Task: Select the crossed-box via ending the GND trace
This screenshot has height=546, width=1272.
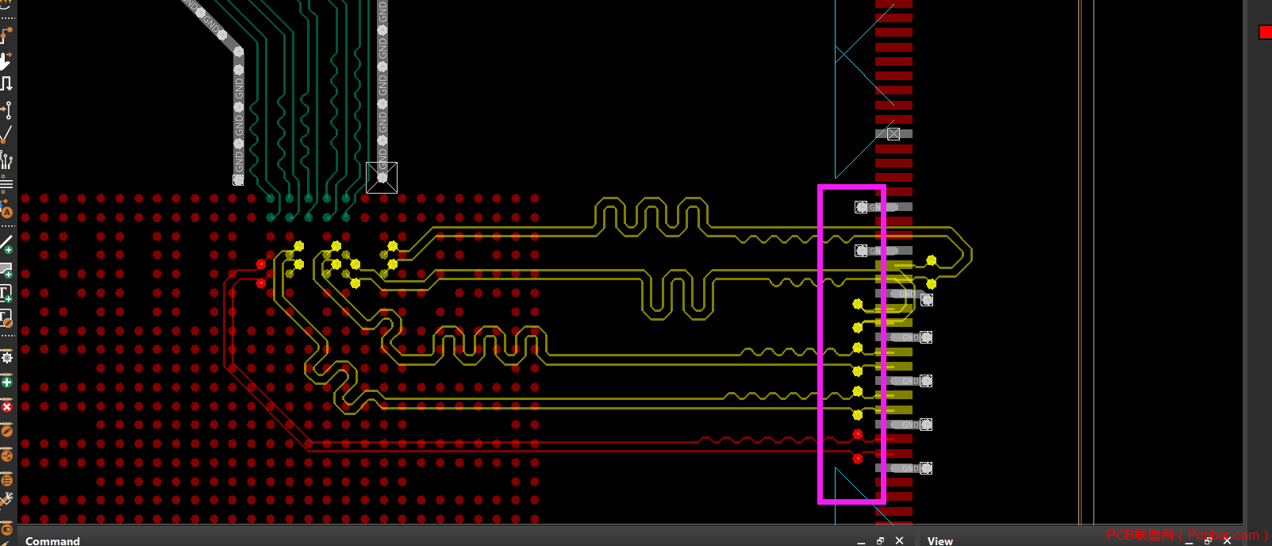Action: coord(382,178)
